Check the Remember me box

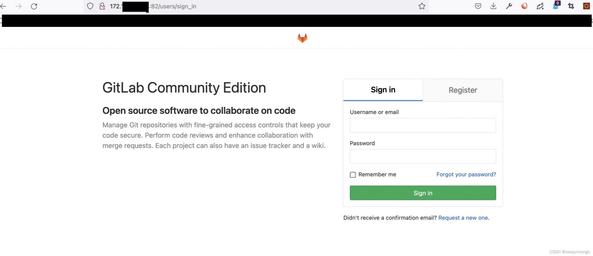[x=353, y=175]
